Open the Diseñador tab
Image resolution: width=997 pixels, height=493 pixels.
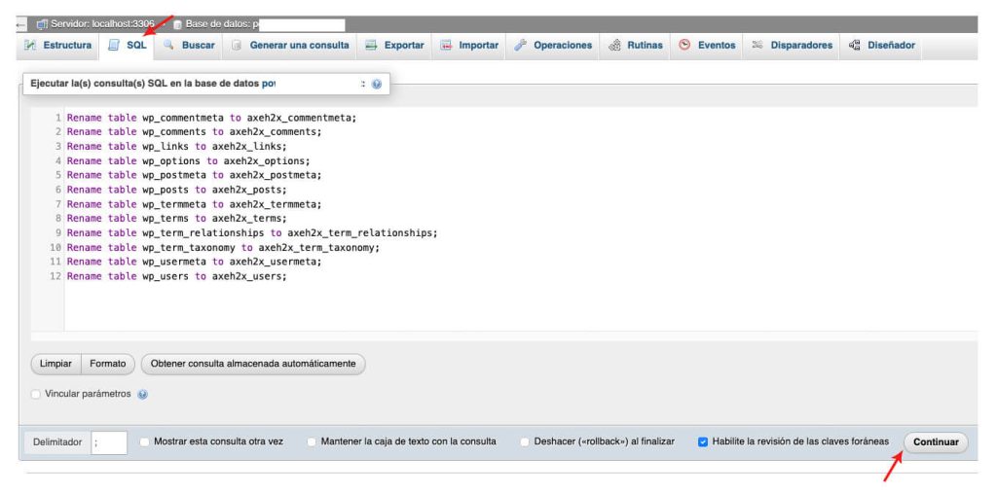click(881, 46)
